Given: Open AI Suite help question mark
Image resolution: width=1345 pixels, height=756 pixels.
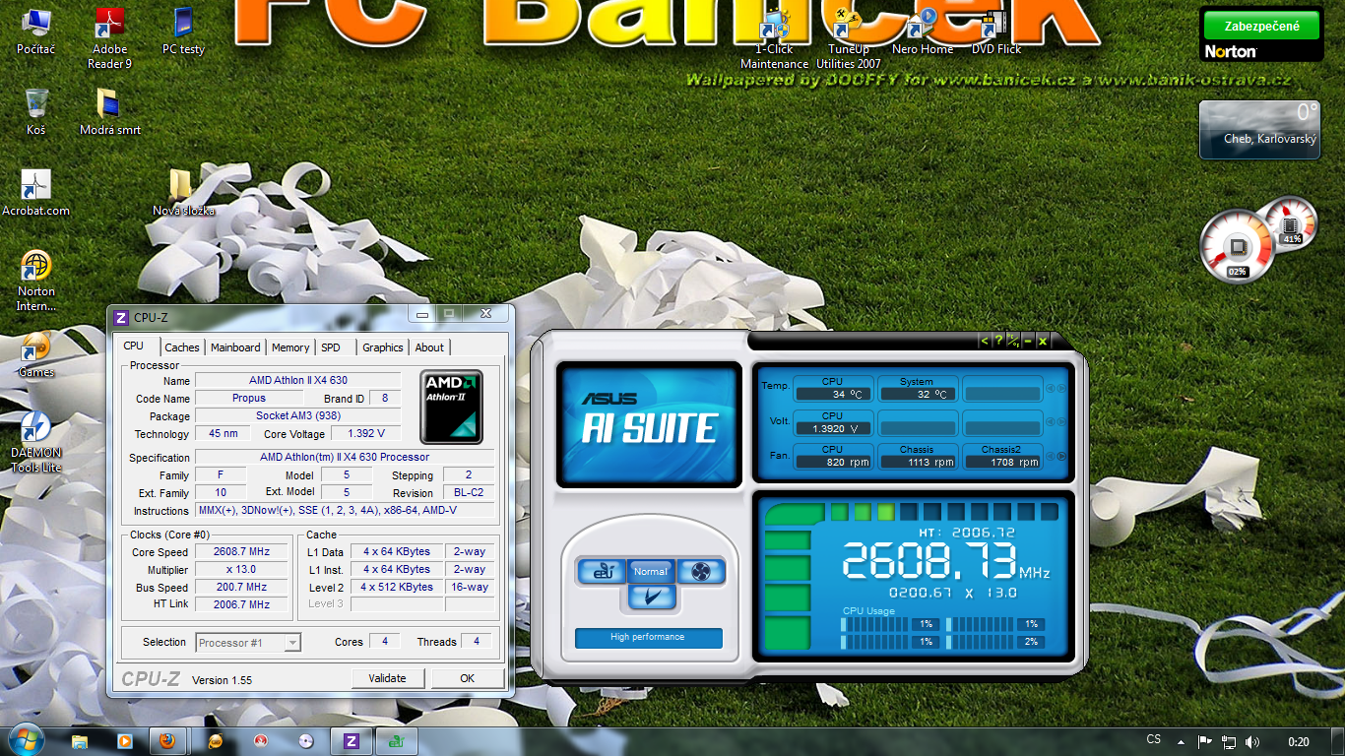Looking at the screenshot, I should pyautogui.click(x=998, y=341).
